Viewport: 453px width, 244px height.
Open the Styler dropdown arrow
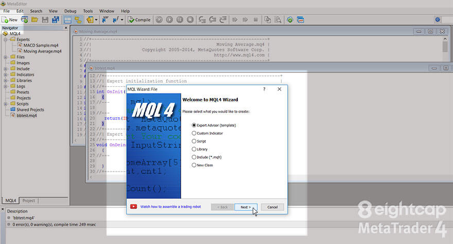(x=96, y=20)
